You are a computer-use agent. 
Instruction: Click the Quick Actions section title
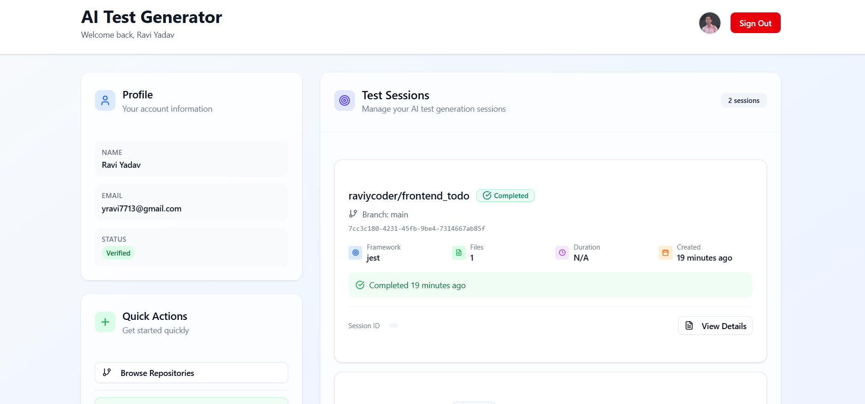155,316
